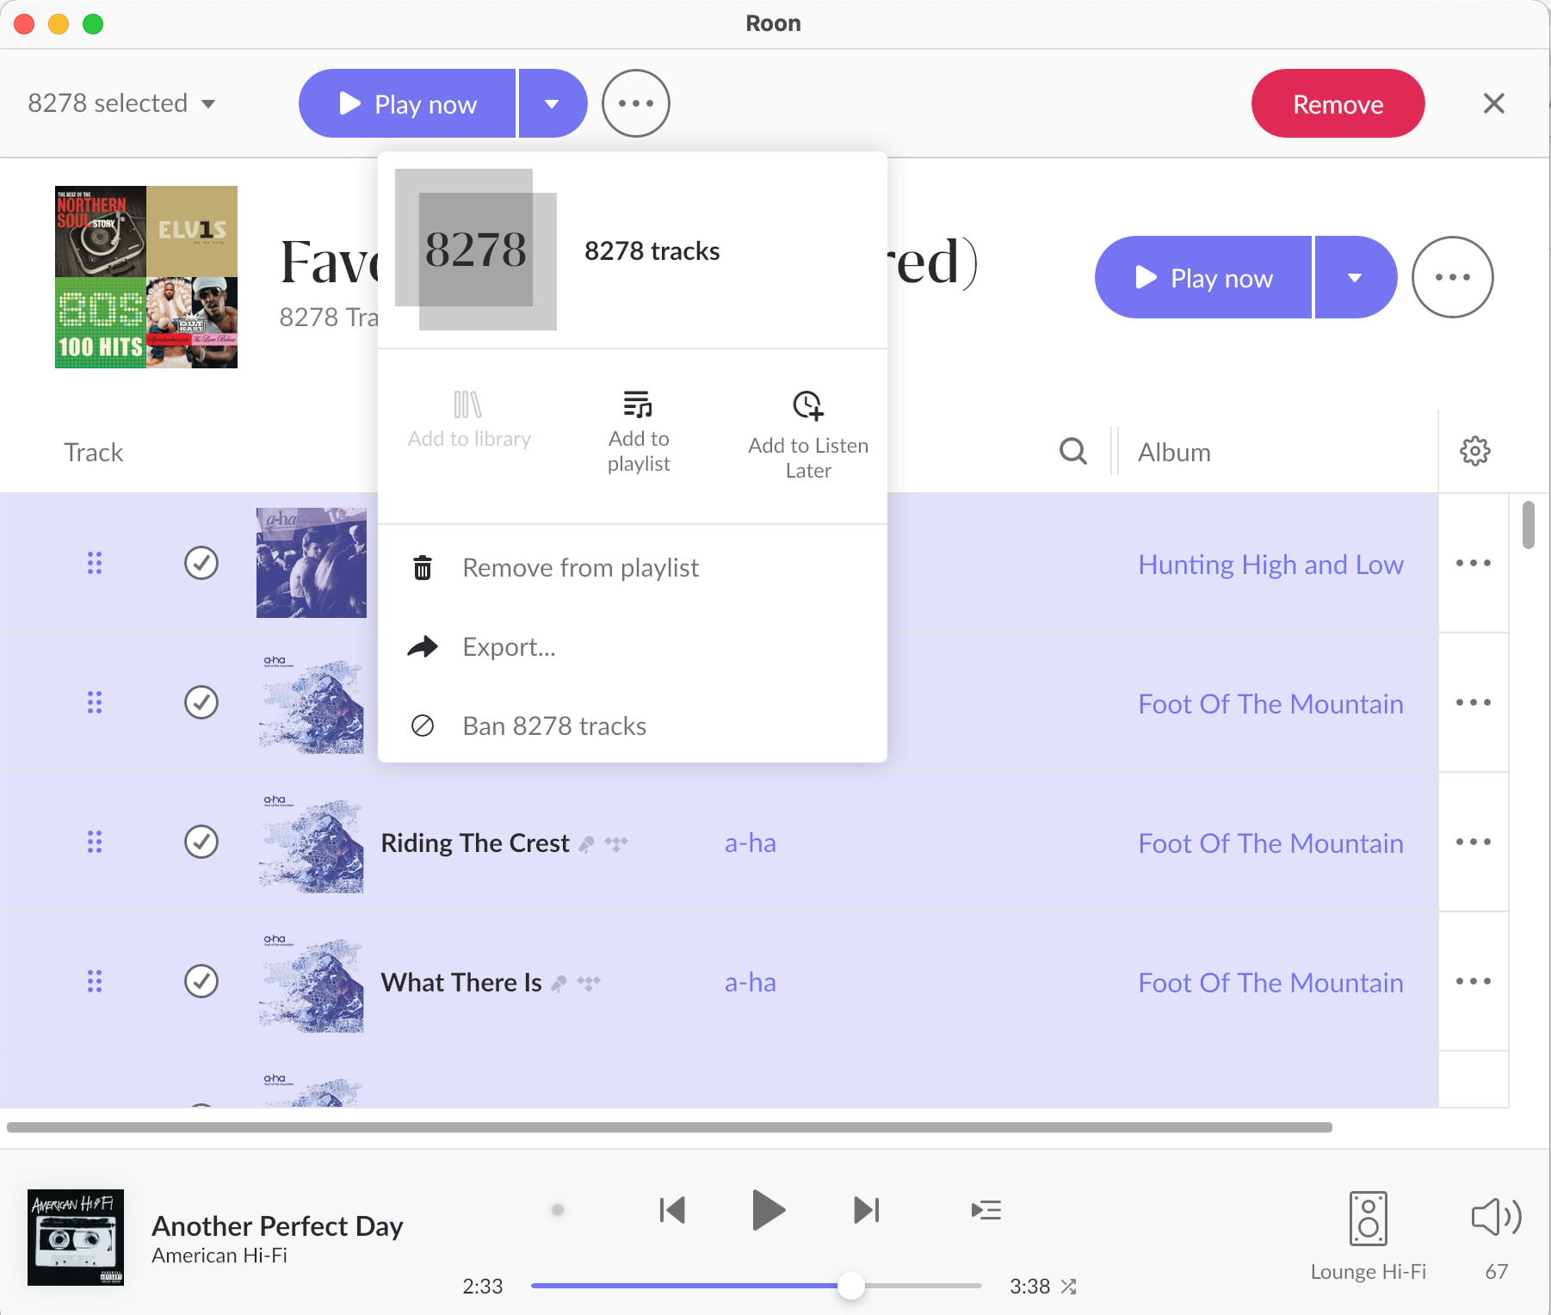Screen dimensions: 1551x1315
Task: Click the American Hi-Fi artist name in the footer
Action: pyautogui.click(x=219, y=1256)
